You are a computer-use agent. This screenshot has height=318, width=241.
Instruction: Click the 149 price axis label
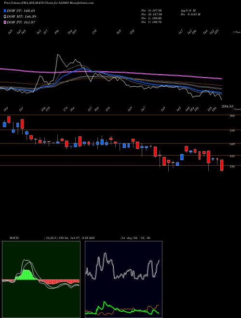coord(232,144)
